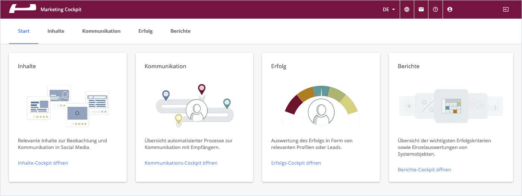Open the Kommunikations-Cockpit öffnen link
This screenshot has width=522, height=196.
tap(181, 163)
